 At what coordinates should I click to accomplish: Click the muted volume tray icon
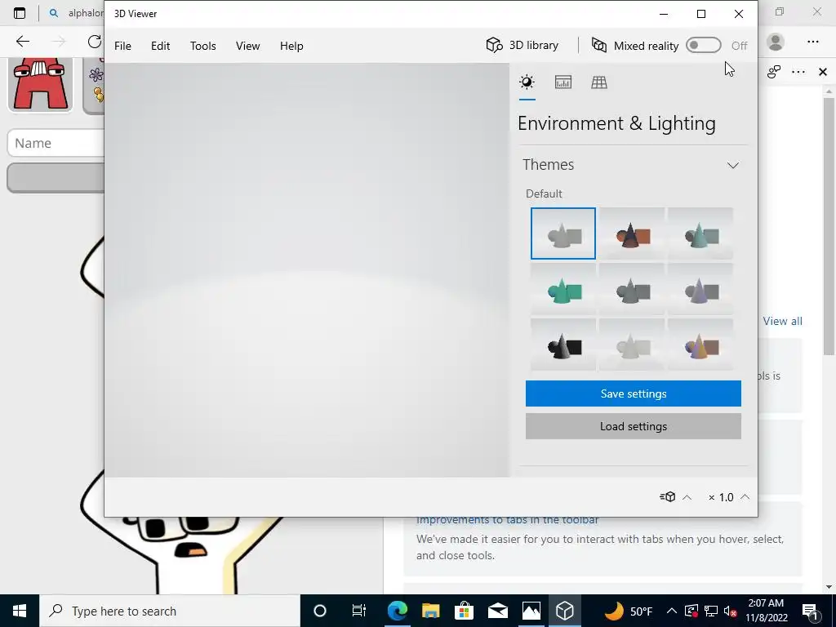(x=731, y=611)
